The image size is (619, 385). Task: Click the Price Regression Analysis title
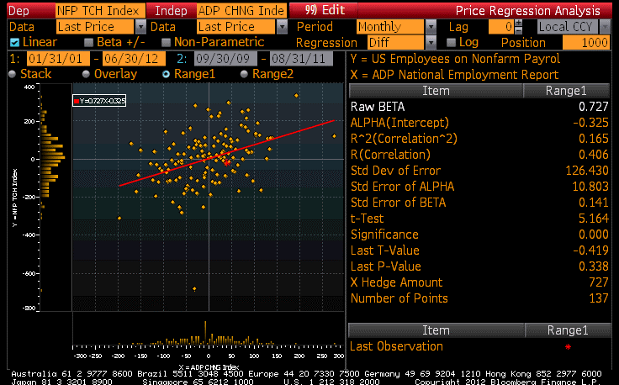pos(528,11)
